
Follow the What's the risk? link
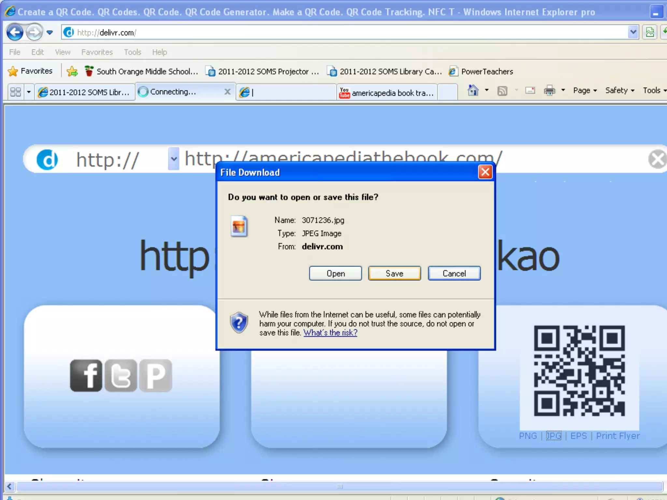330,333
